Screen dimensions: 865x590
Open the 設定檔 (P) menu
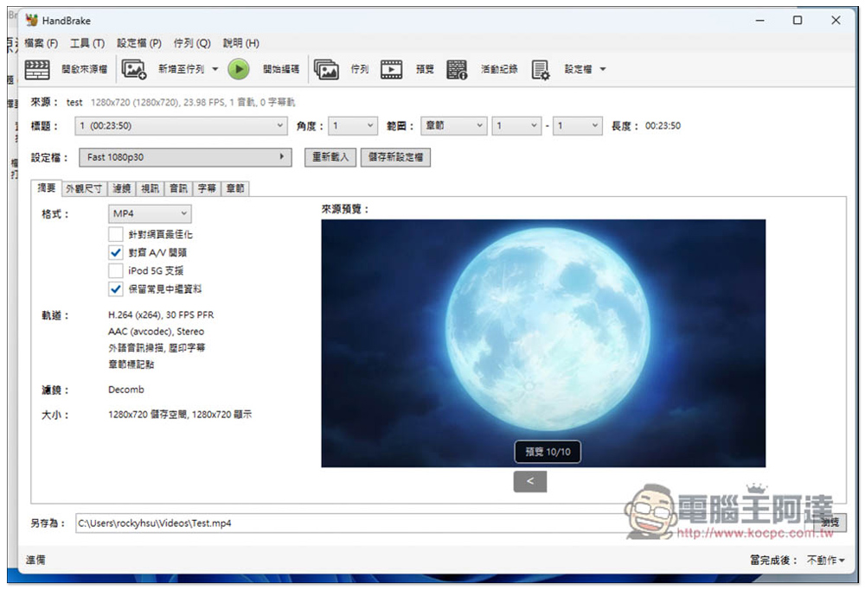(139, 43)
